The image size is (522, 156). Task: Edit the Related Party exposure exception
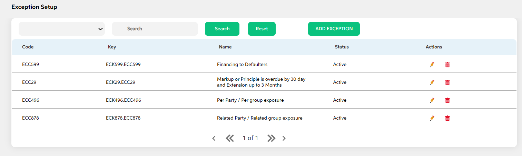(432, 118)
